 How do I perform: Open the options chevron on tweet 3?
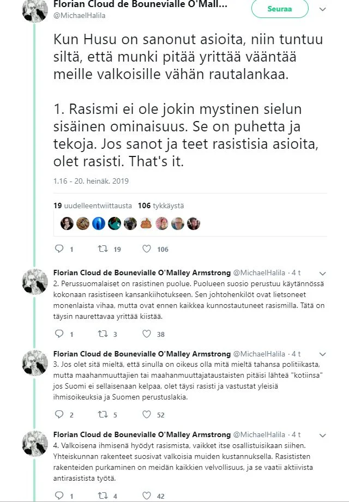322,353
